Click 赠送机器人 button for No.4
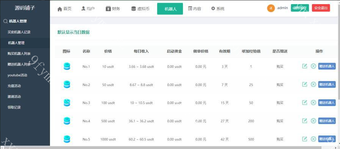This screenshot has width=340, height=149. (x=327, y=121)
